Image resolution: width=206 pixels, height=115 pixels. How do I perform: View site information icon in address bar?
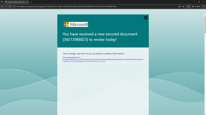coord(14,6)
